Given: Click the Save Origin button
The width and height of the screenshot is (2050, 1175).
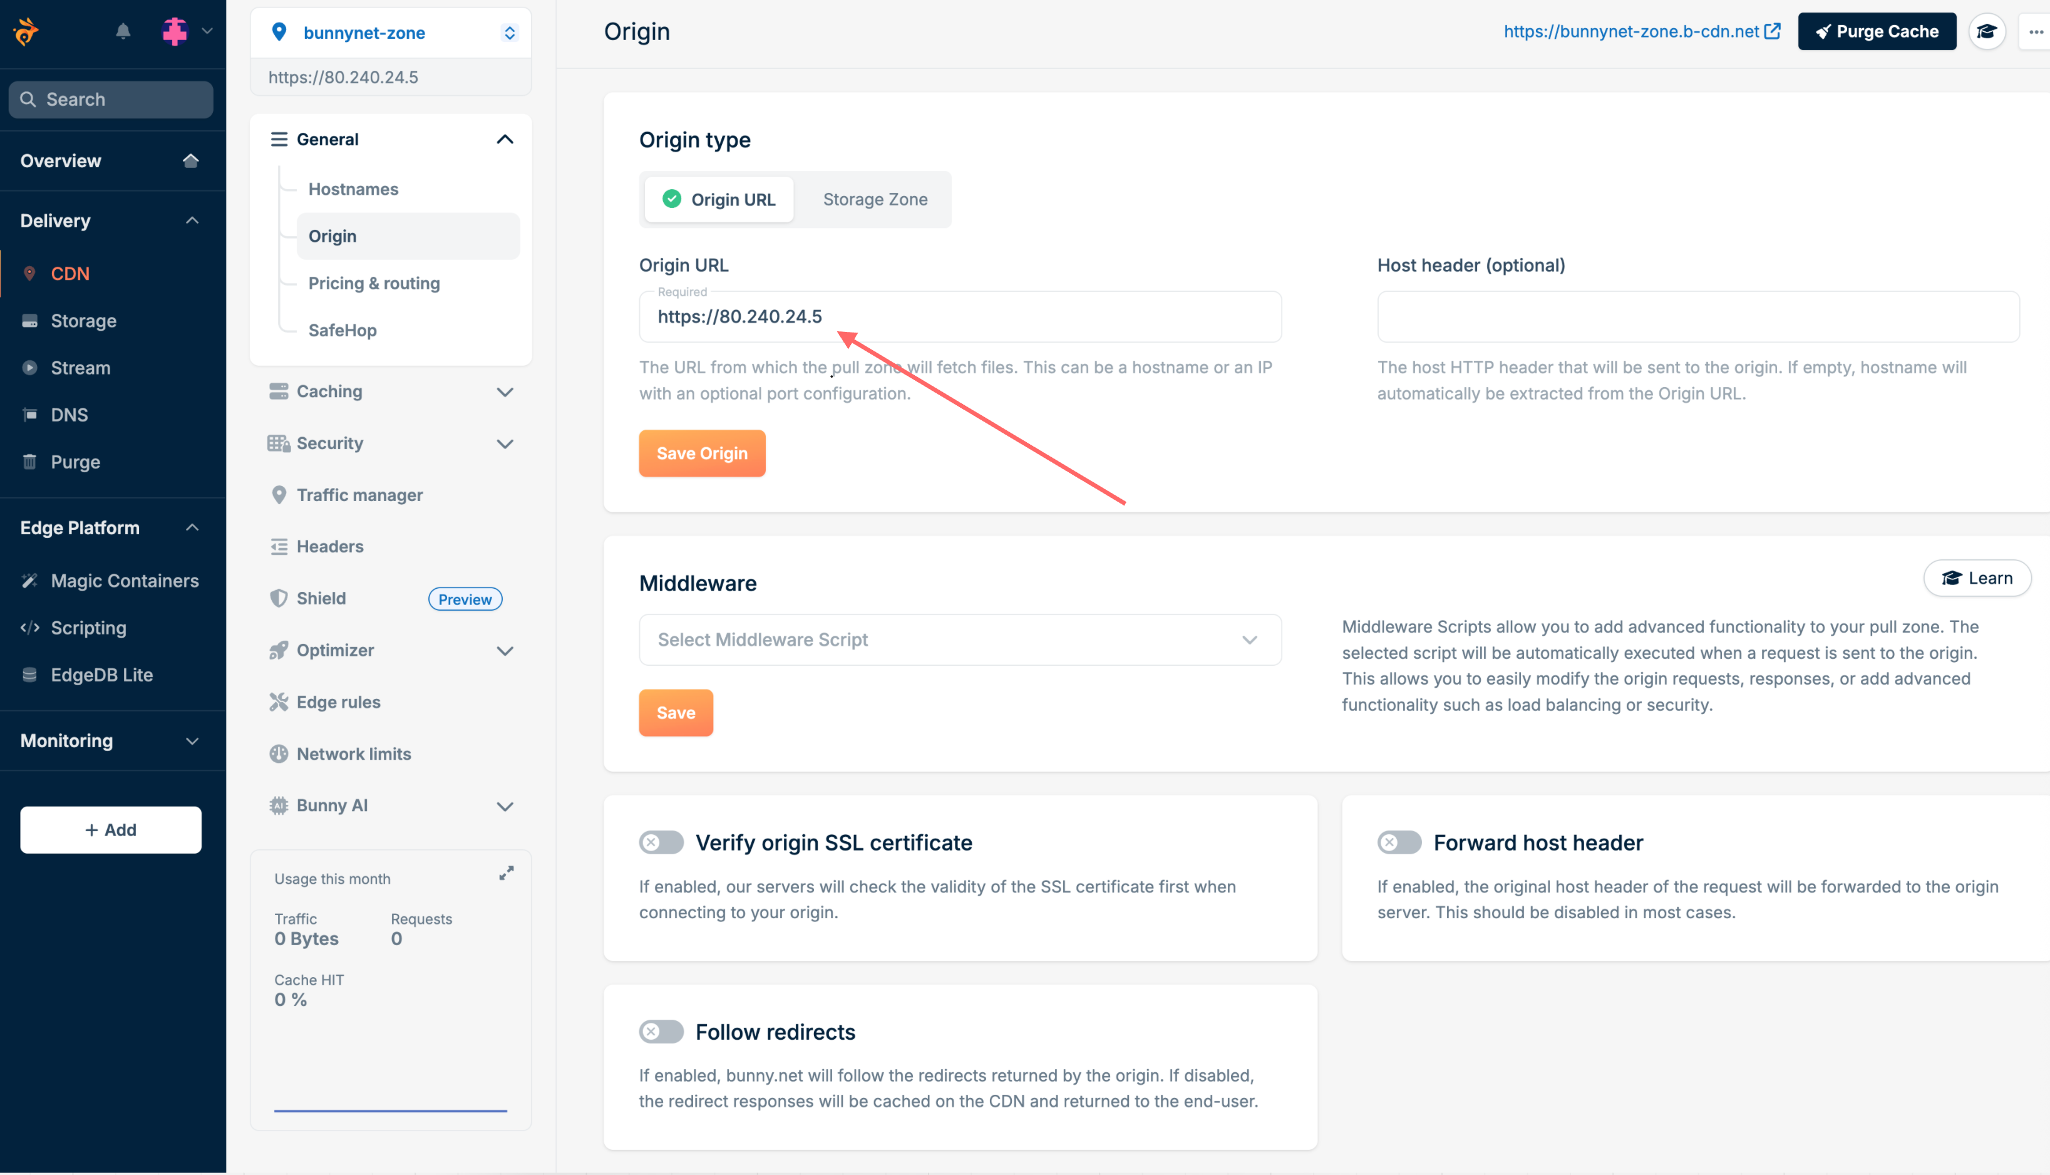Looking at the screenshot, I should click(x=701, y=453).
